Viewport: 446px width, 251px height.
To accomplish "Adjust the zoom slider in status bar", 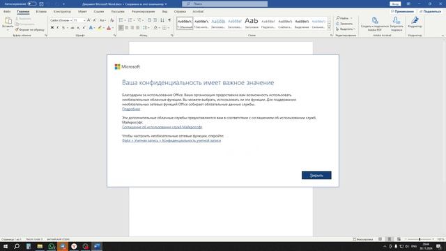I will 420,239.
